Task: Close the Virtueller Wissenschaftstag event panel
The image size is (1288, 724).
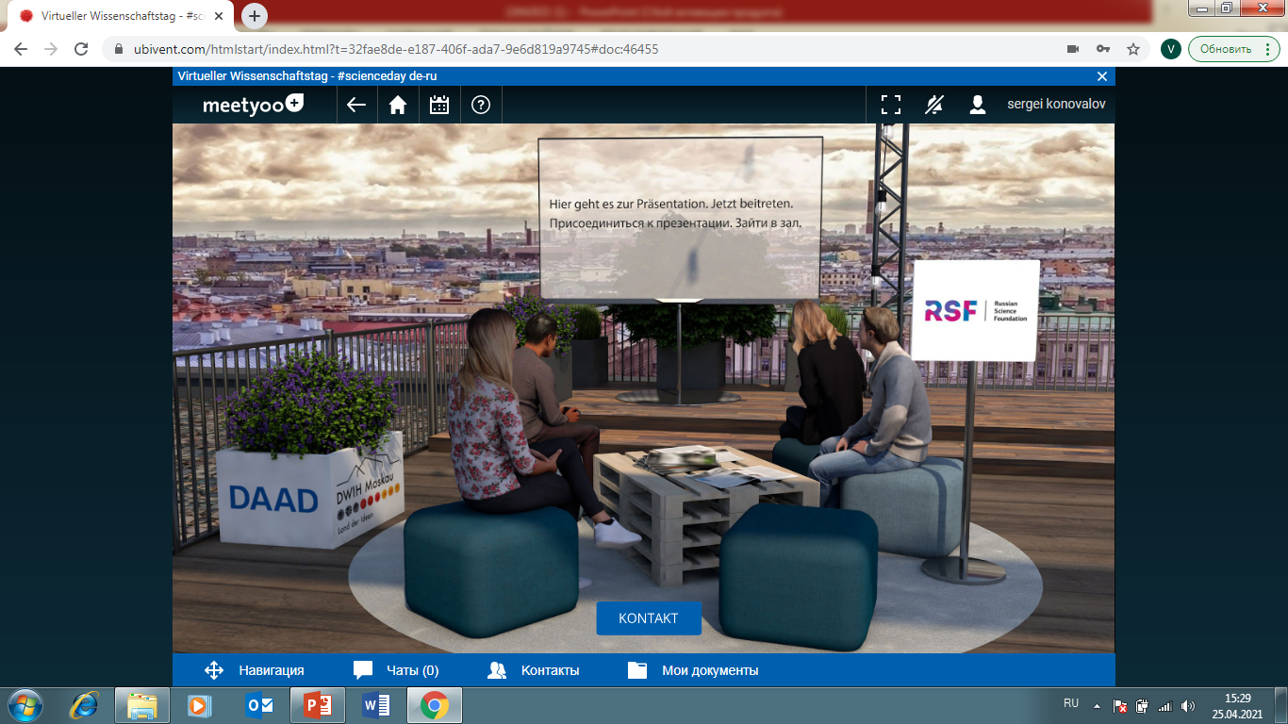Action: 1102,76
